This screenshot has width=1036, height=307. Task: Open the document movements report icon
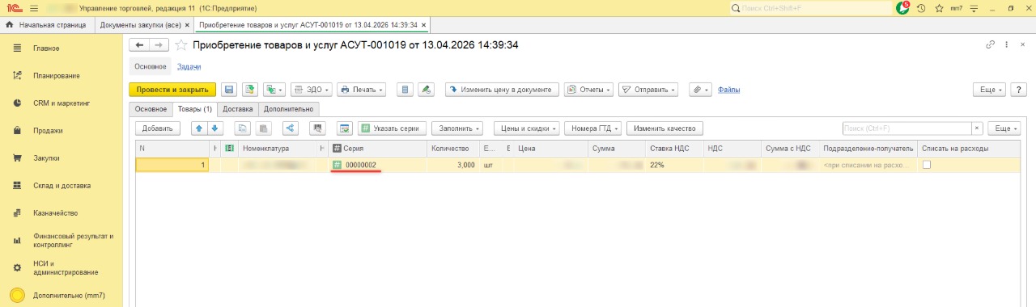406,90
